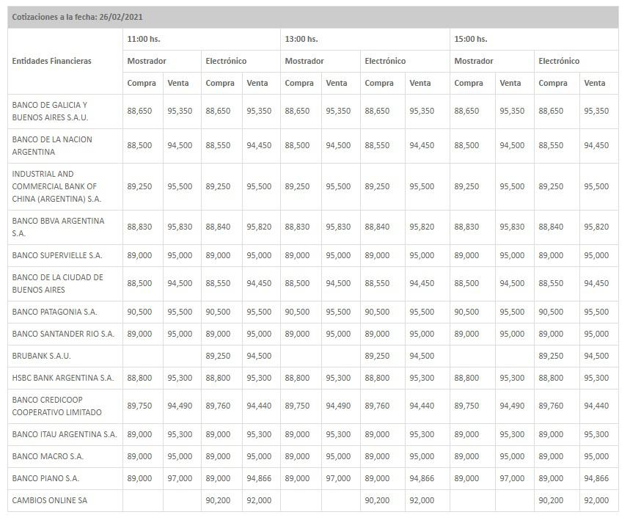
Task: Select the Banco Patagonia S.A. row label
Action: click(x=54, y=312)
